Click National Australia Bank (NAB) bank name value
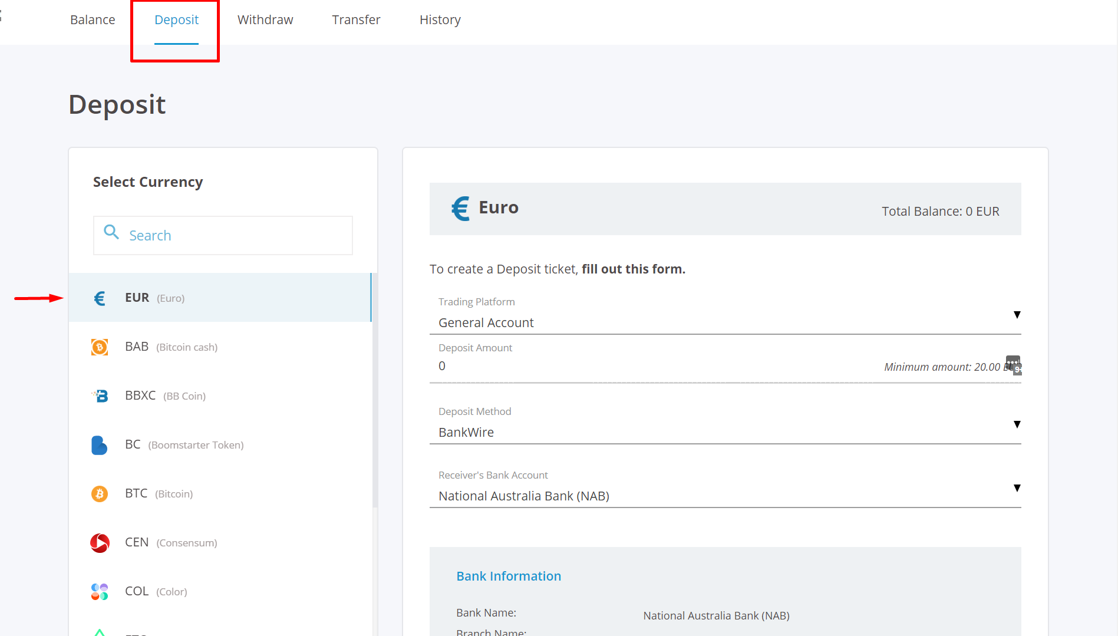This screenshot has width=1118, height=636. coord(716,616)
